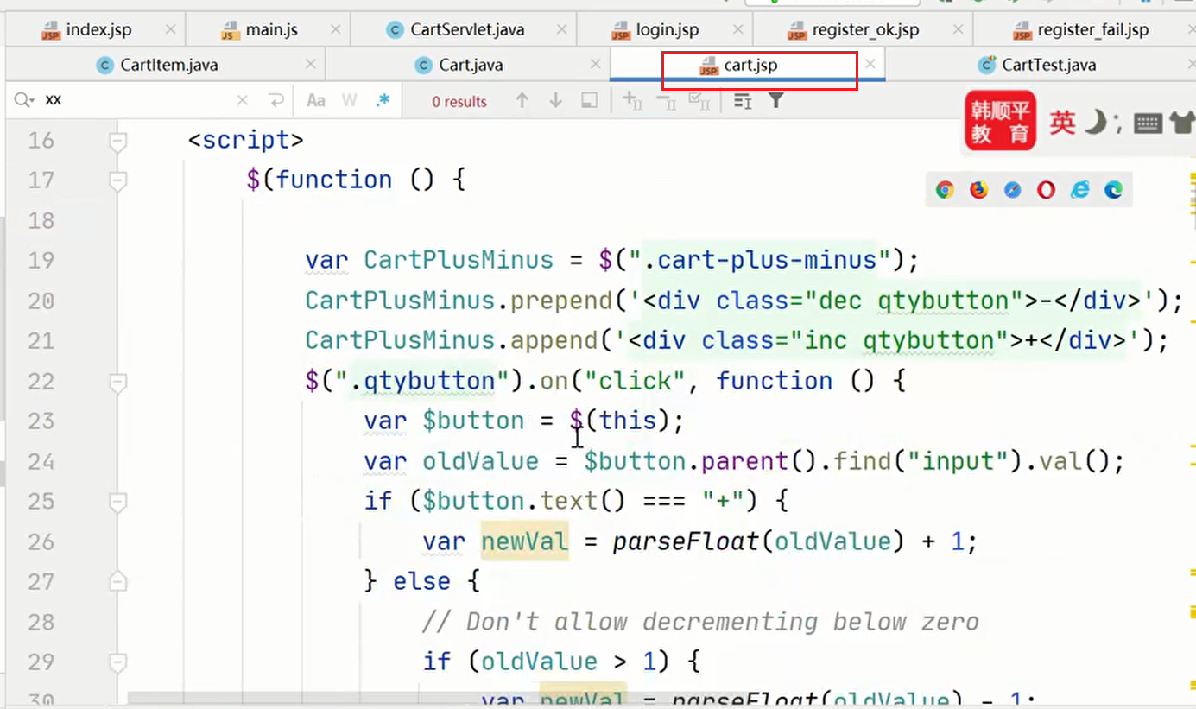The width and height of the screenshot is (1196, 709).
Task: Preview page in Chrome browser icon
Action: pyautogui.click(x=945, y=190)
